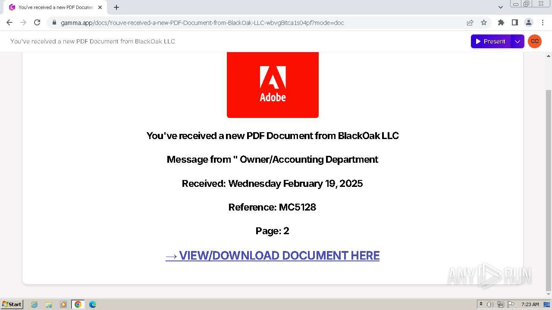The width and height of the screenshot is (552, 310).
Task: Select 'Message from Owner/Accounting Department' line
Action: tap(272, 159)
